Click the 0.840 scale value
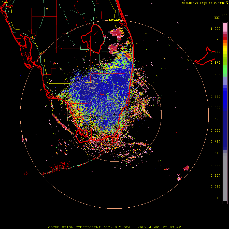The height and width of the screenshot is (229, 229). tap(216, 63)
